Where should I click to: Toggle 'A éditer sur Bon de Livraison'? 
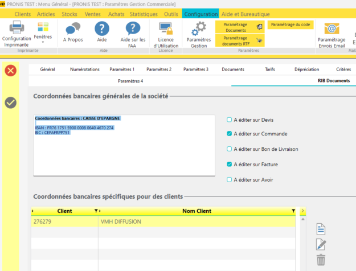(x=229, y=149)
